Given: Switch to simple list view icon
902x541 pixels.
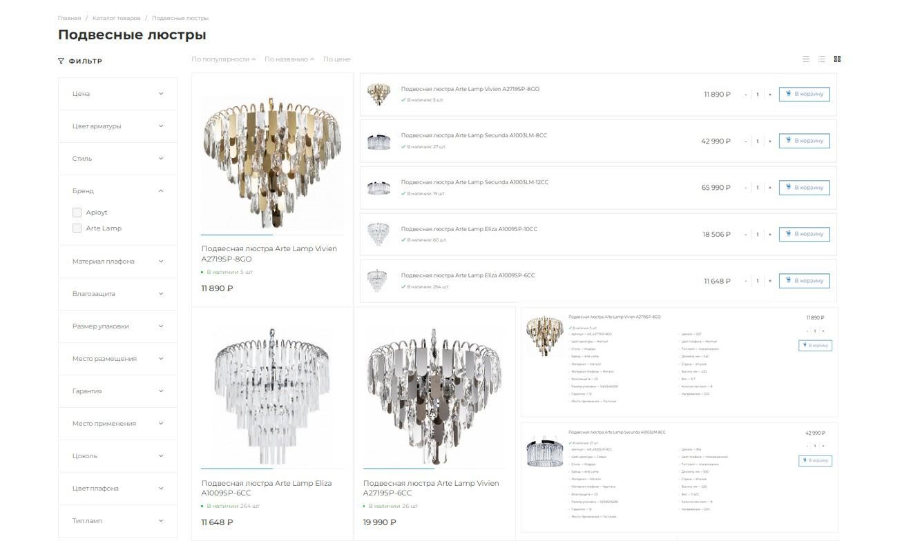Looking at the screenshot, I should click(x=805, y=59).
